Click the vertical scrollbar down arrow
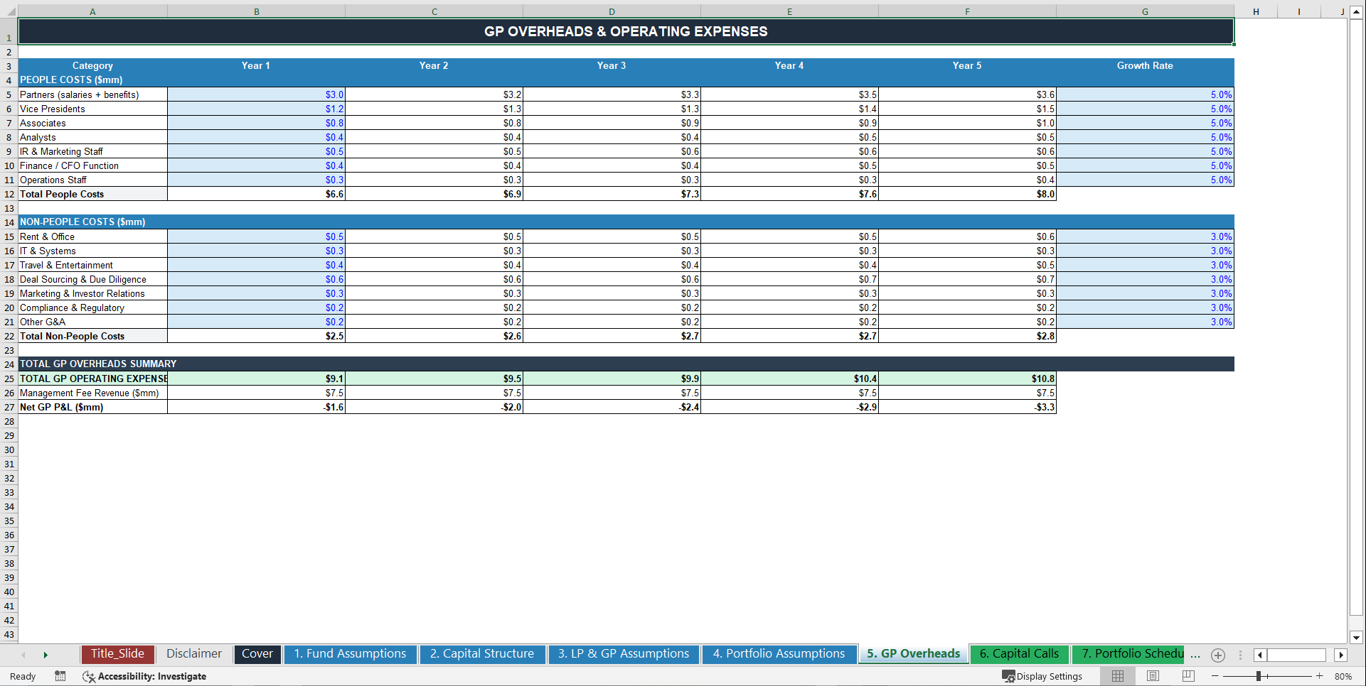 click(1357, 638)
